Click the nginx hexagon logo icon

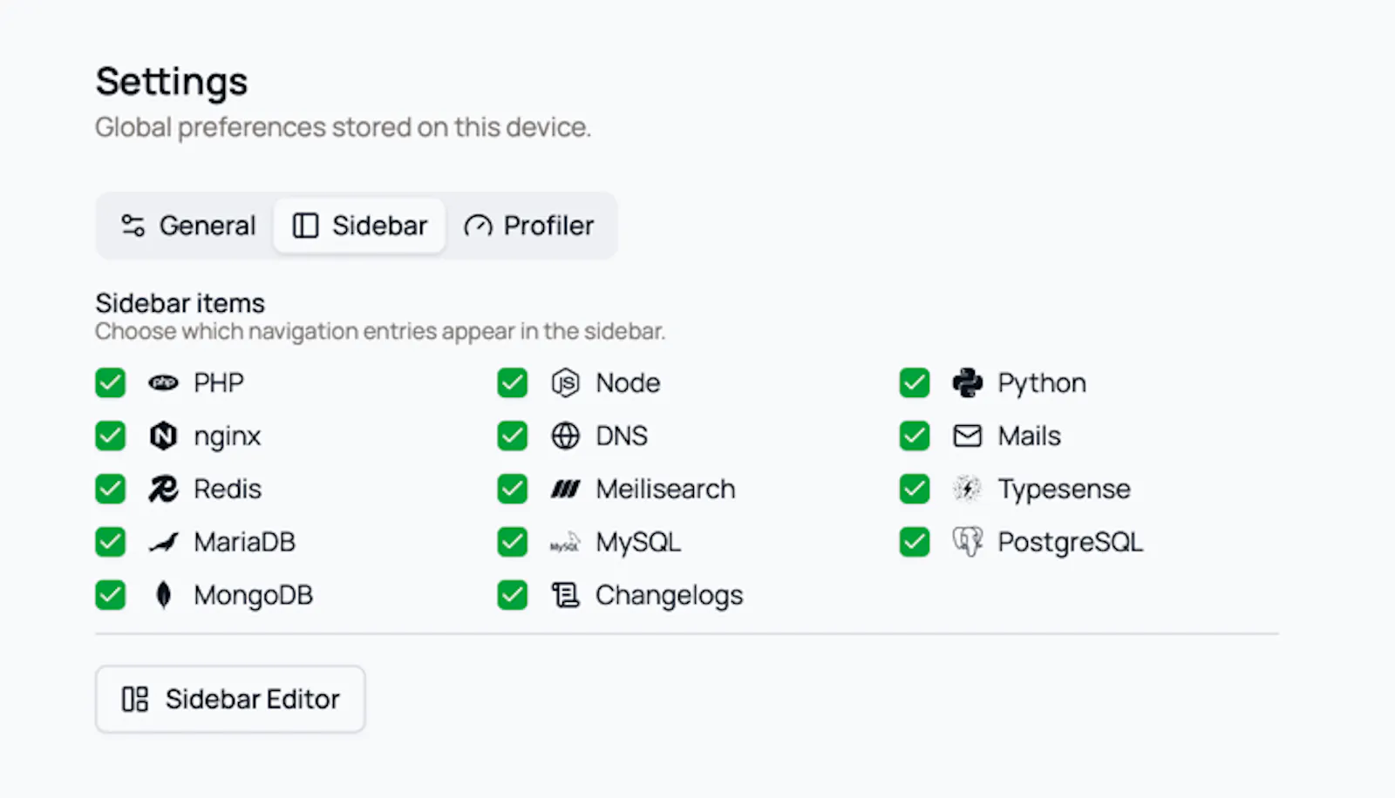coord(163,436)
